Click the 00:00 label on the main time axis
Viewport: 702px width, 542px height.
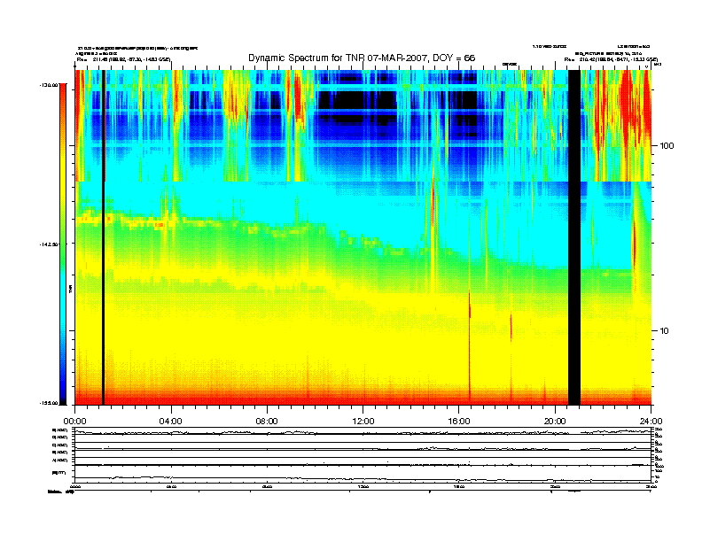point(74,422)
